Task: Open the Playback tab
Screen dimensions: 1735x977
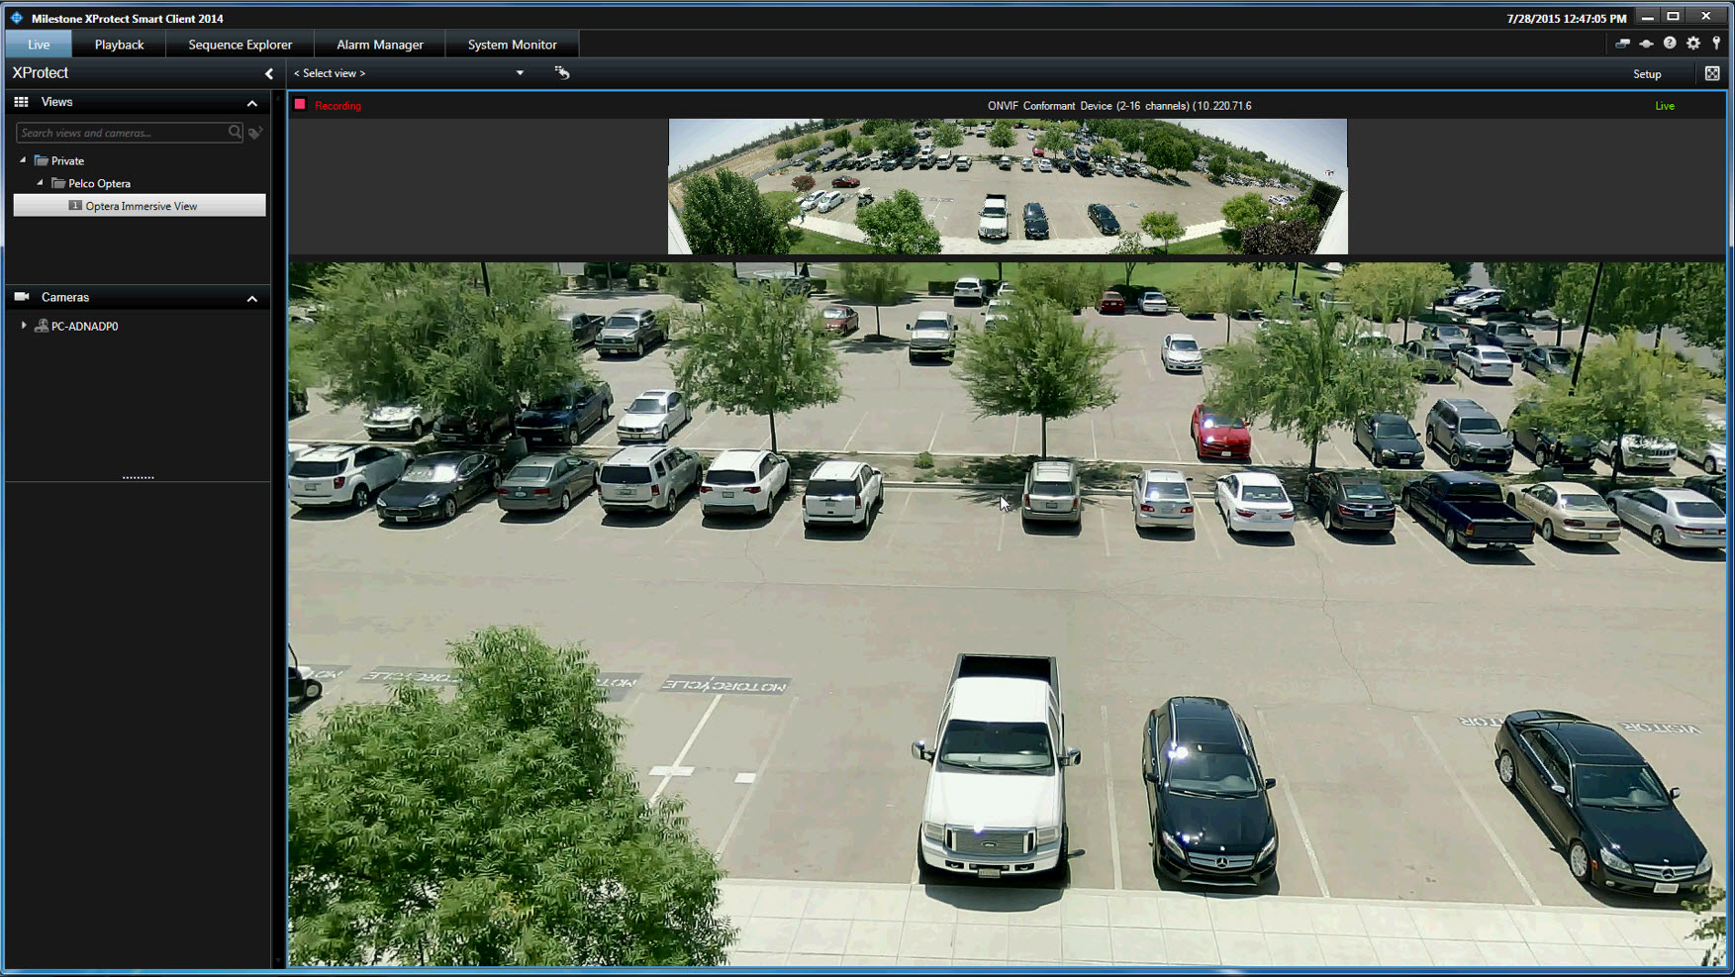Action: coord(119,45)
